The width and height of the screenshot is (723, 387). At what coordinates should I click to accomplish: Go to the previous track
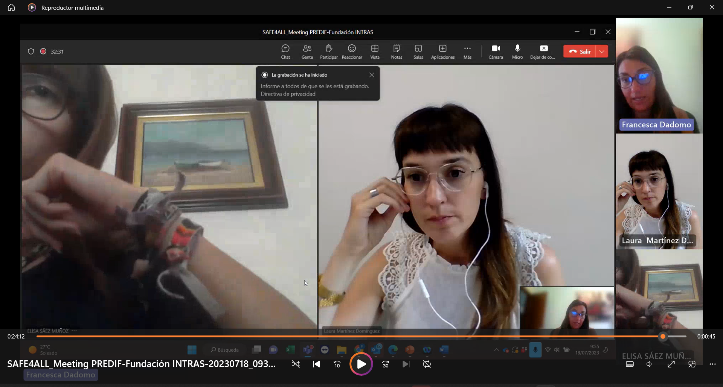(317, 364)
